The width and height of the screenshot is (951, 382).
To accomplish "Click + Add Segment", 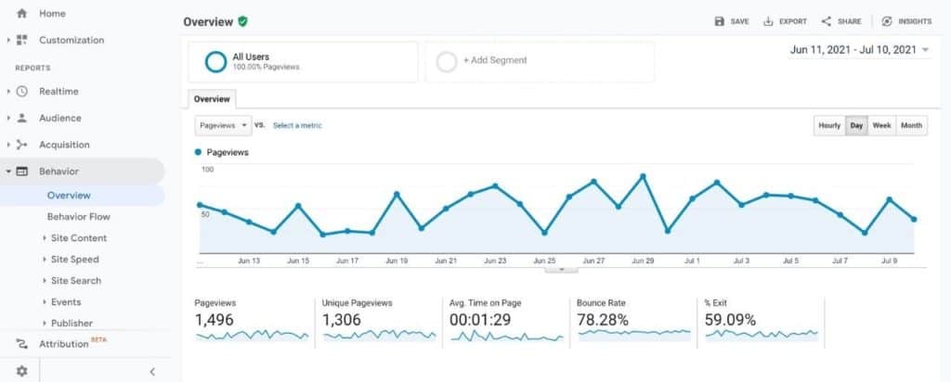I will [x=495, y=60].
